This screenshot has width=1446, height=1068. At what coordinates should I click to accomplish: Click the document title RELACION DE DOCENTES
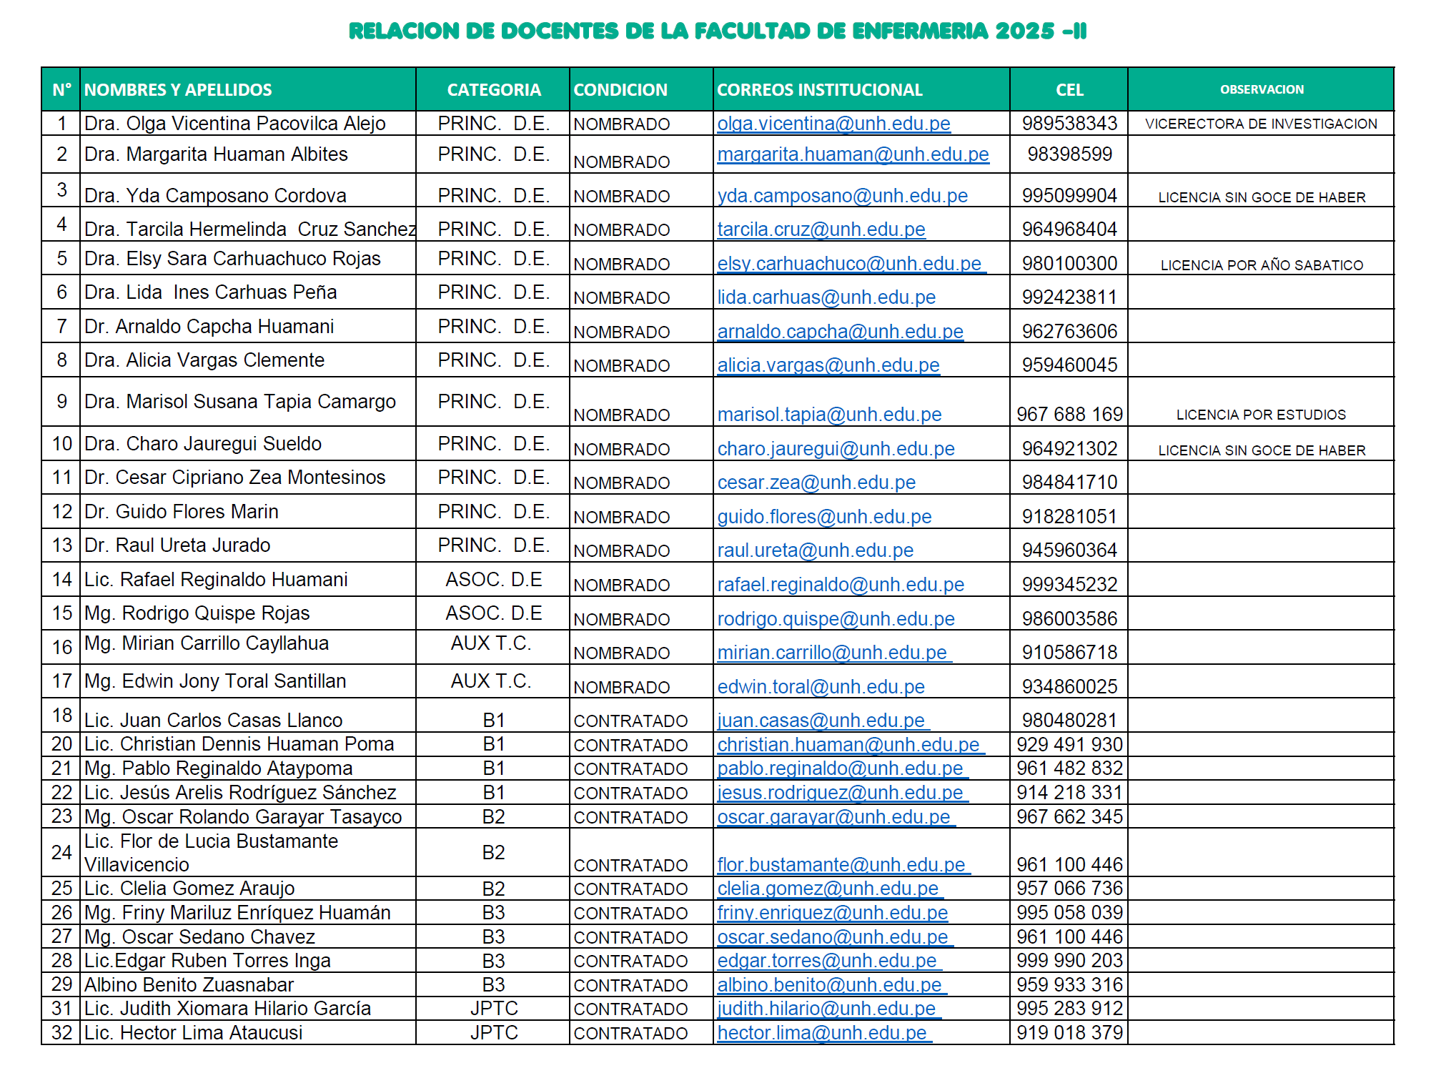718,31
